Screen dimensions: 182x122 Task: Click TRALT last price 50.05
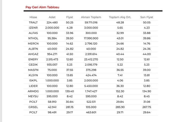pos(147,22)
